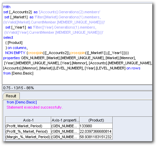Place cursor on 'select' keyword in editor
This screenshot has height=146, width=157.
click(x=8, y=37)
